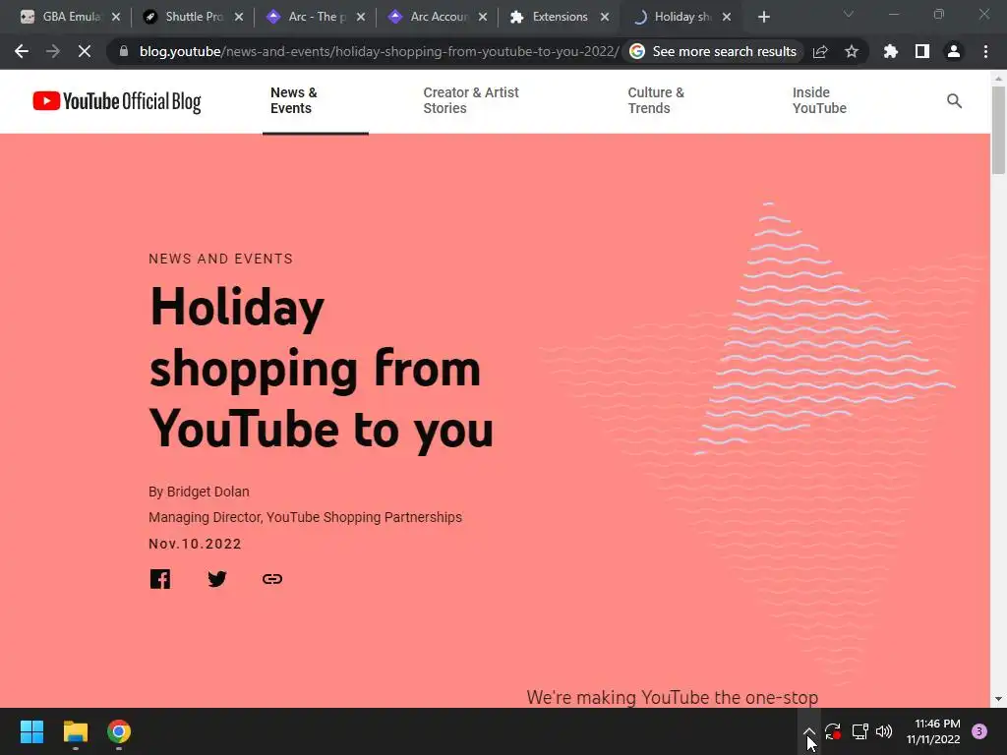Close the Holiday shopping tab

pyautogui.click(x=727, y=17)
